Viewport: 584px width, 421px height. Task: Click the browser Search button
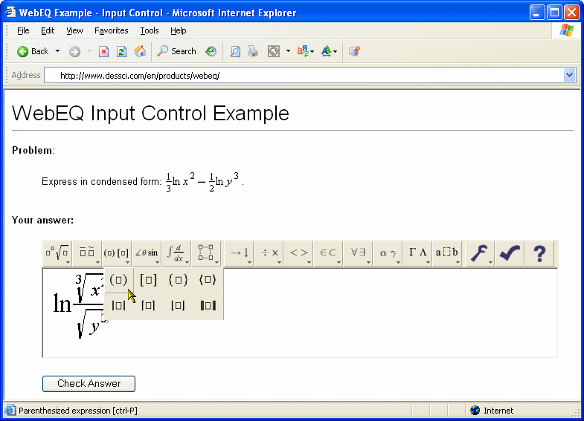176,51
